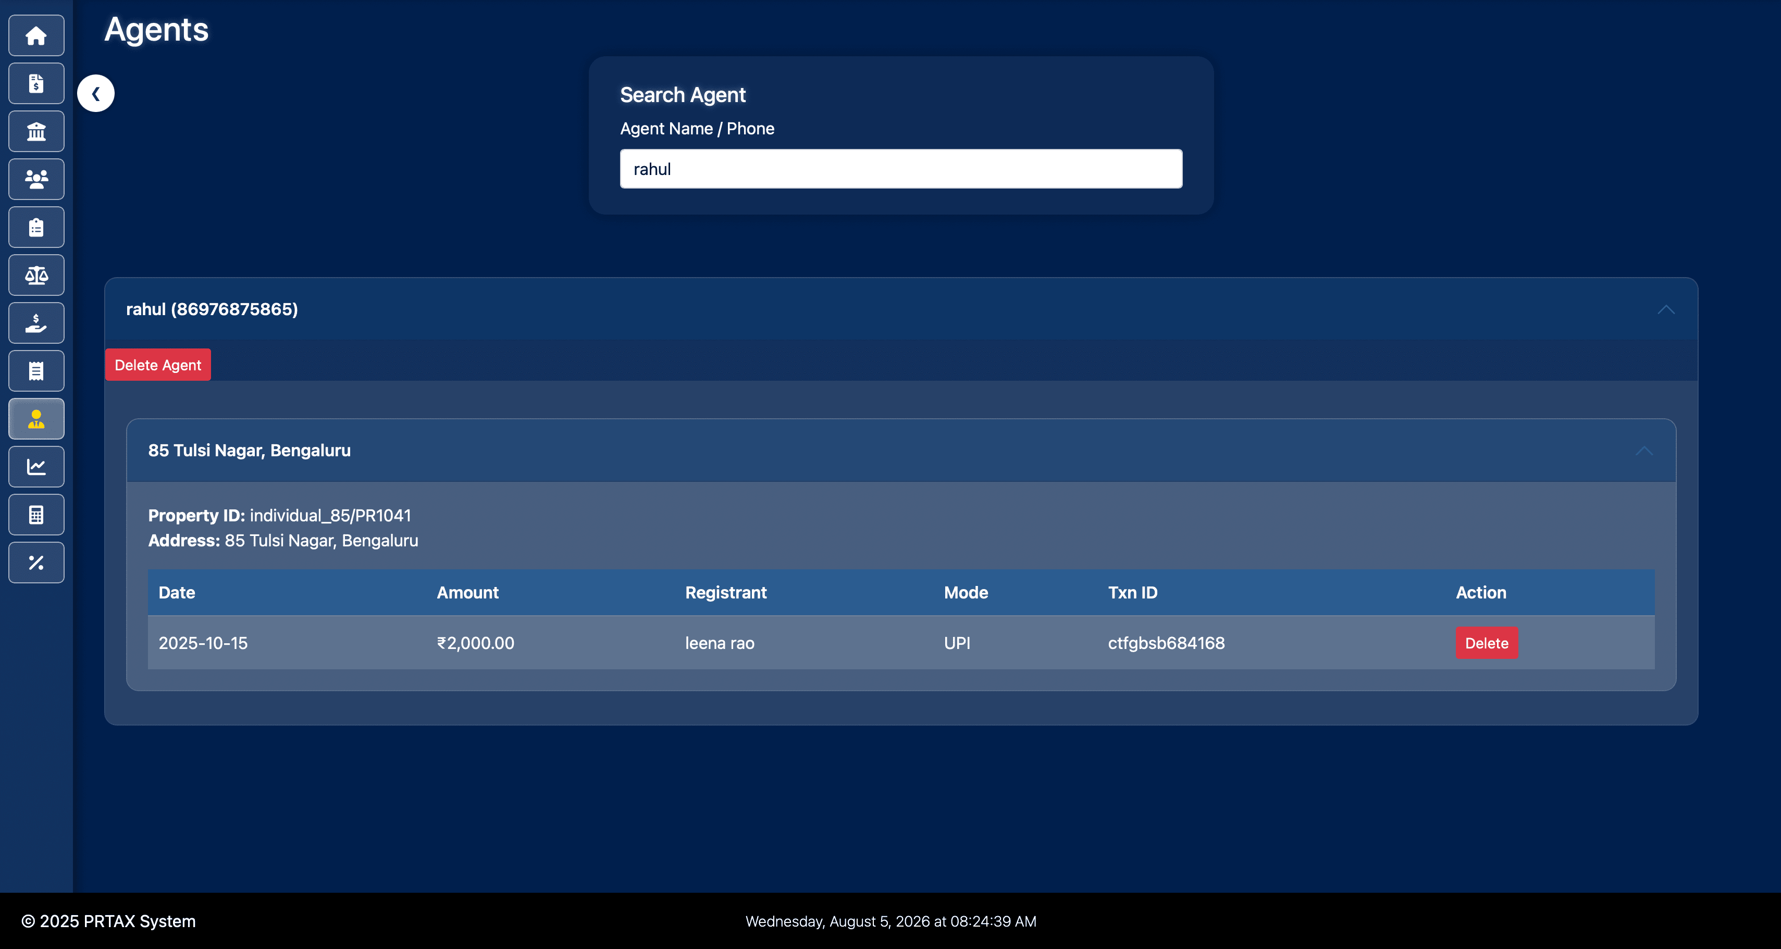1781x949 pixels.
Task: Open the receipt sidebar icon
Action: point(36,370)
